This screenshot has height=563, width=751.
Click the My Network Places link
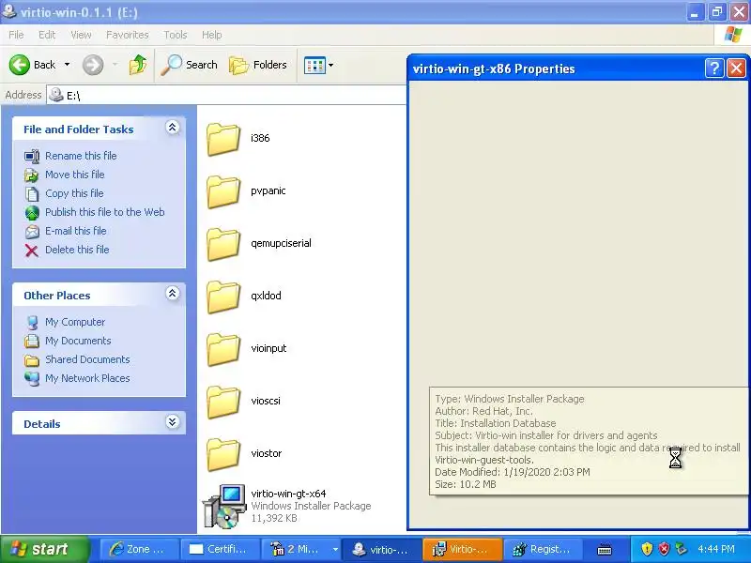point(87,378)
